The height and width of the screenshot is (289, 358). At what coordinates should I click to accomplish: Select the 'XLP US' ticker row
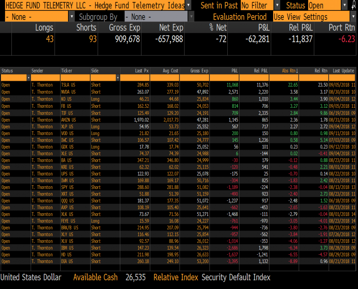pos(178,126)
